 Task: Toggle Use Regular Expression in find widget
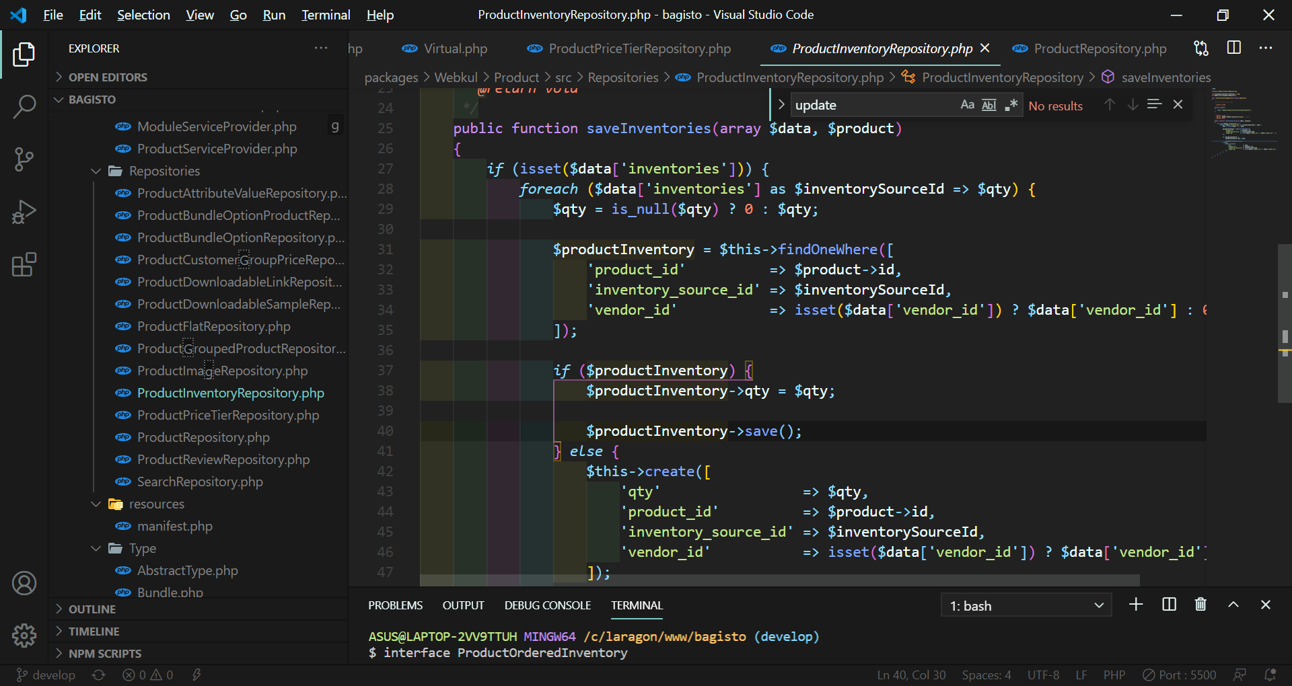click(x=1011, y=105)
